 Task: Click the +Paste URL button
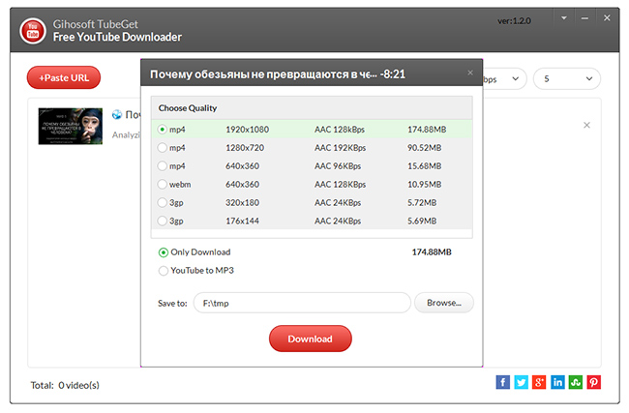point(64,77)
